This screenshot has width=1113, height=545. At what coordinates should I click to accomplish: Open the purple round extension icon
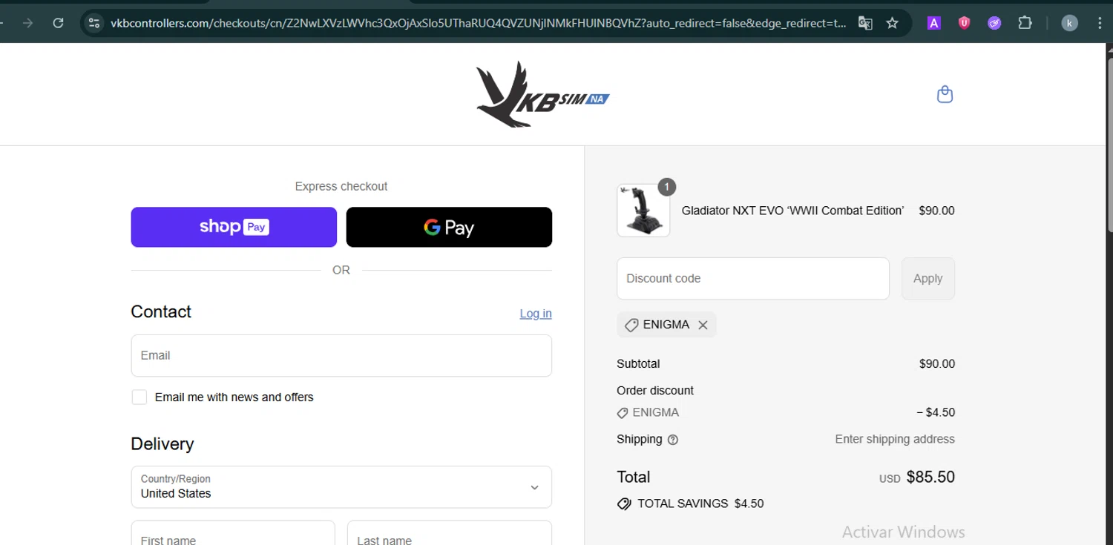coord(994,23)
